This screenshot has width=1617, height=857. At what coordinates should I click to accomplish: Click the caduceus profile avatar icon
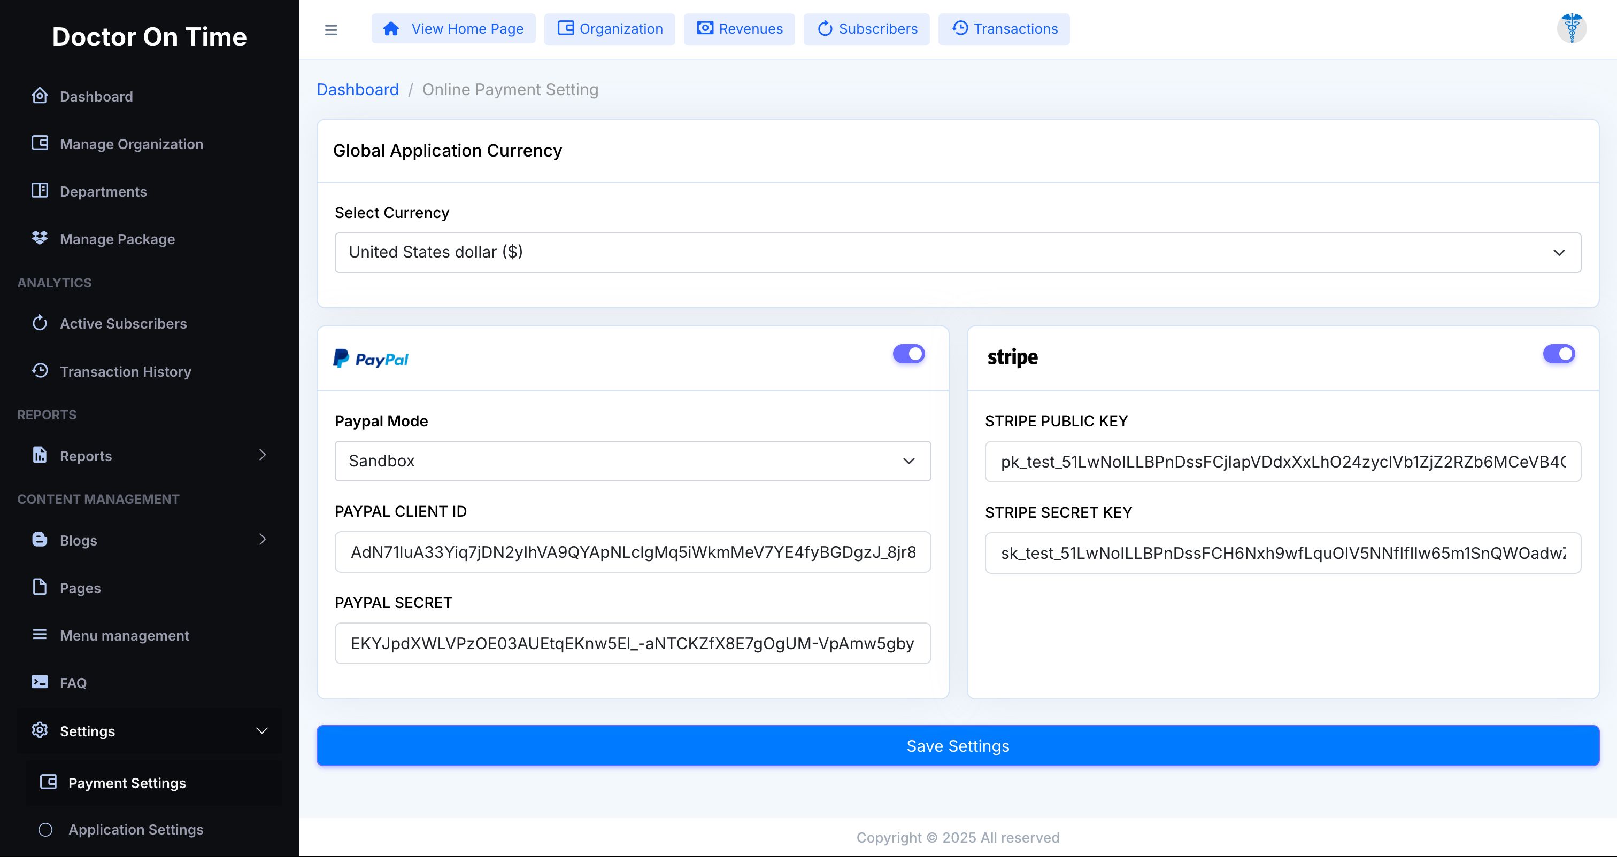1571,28
